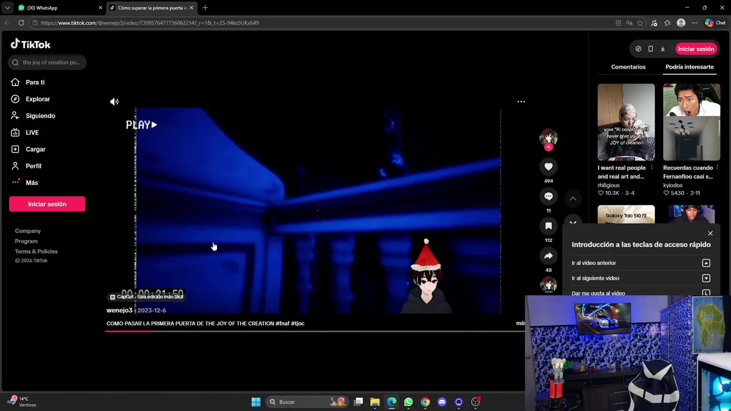Click the download desktop app icon
This screenshot has width=731, height=411.
tap(662, 49)
